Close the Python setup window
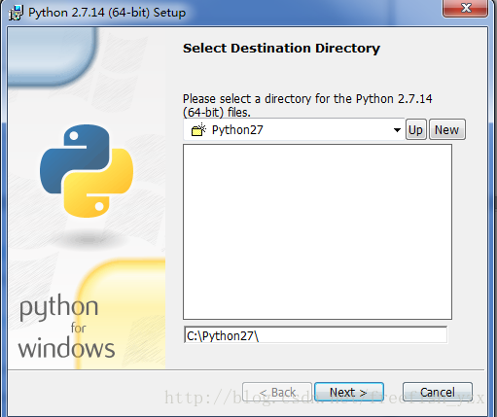Image resolution: width=497 pixels, height=417 pixels. [465, 8]
